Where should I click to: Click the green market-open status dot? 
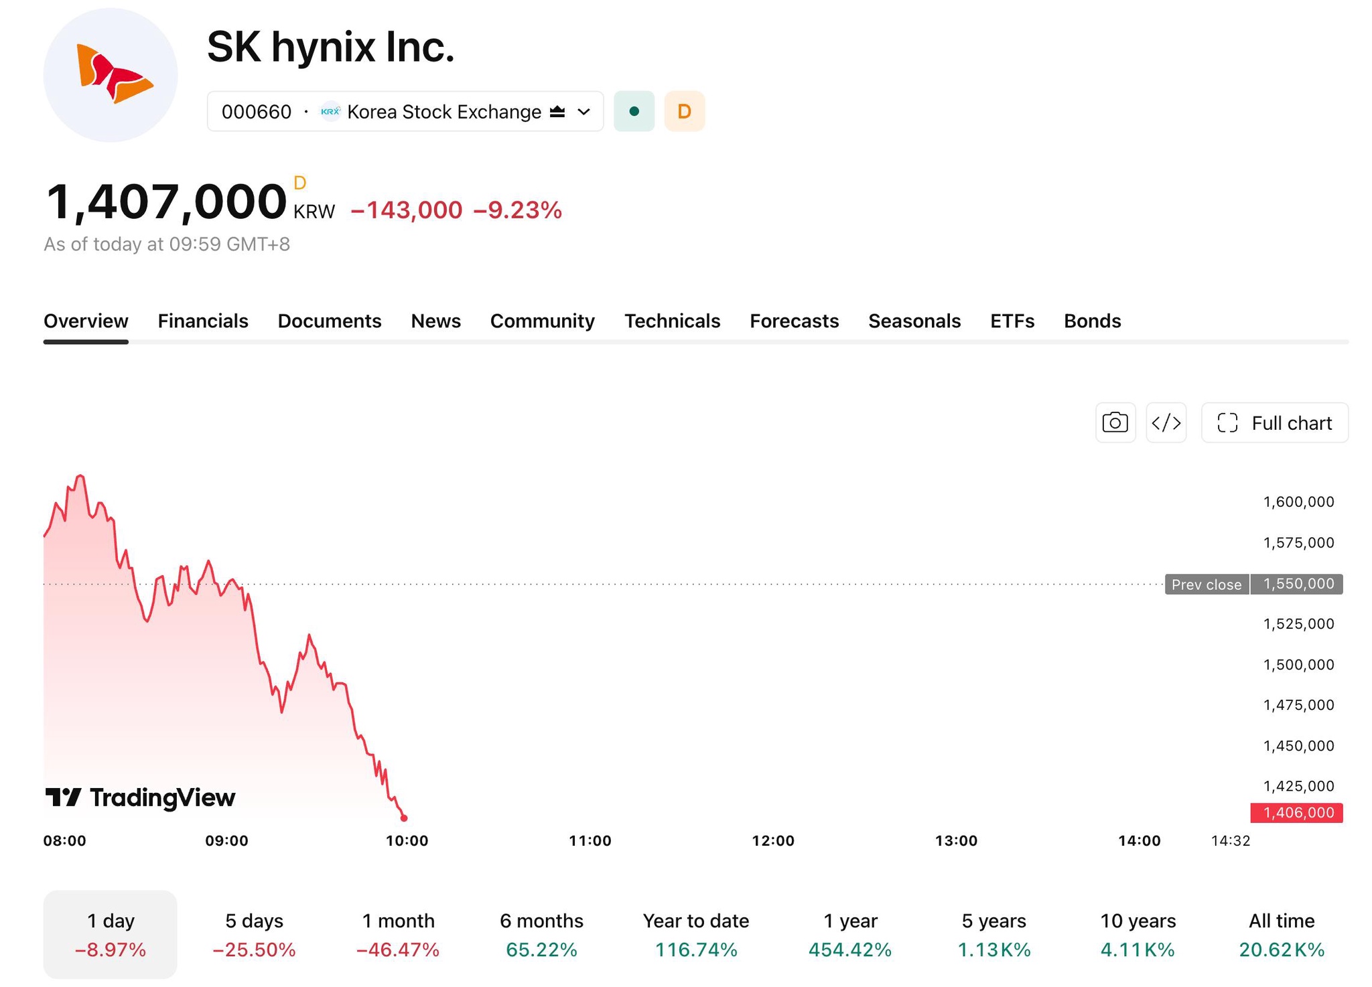(x=634, y=111)
